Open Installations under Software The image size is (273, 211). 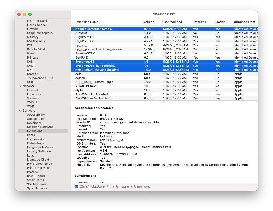pyautogui.click(x=35, y=143)
